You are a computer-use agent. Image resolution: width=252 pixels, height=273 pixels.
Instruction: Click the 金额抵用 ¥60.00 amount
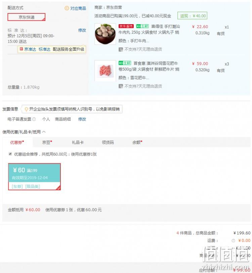click(x=33, y=210)
